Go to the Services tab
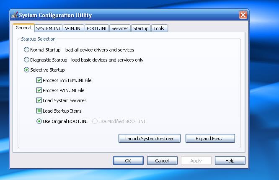This screenshot has width=279, height=180. pos(120,28)
